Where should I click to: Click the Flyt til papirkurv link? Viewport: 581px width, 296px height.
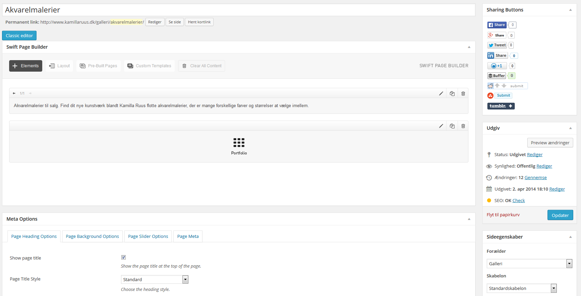pos(503,215)
